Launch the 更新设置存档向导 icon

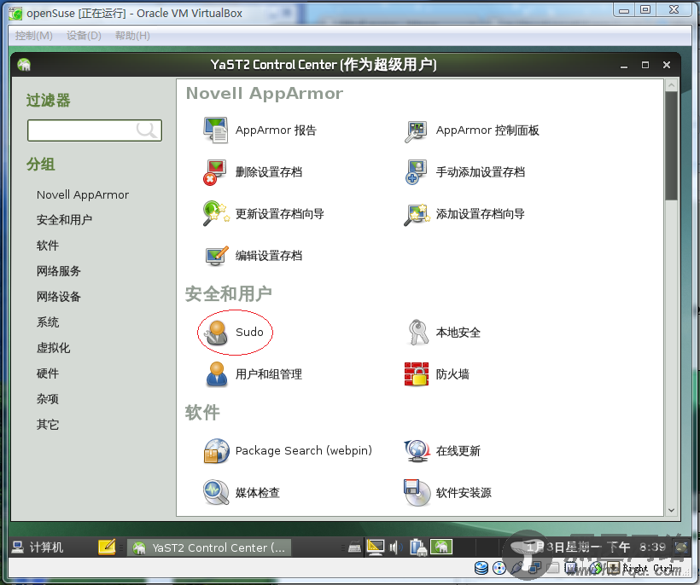pyautogui.click(x=216, y=213)
